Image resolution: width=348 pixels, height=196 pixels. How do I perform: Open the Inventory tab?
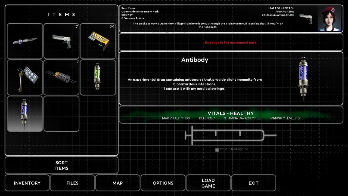27,183
